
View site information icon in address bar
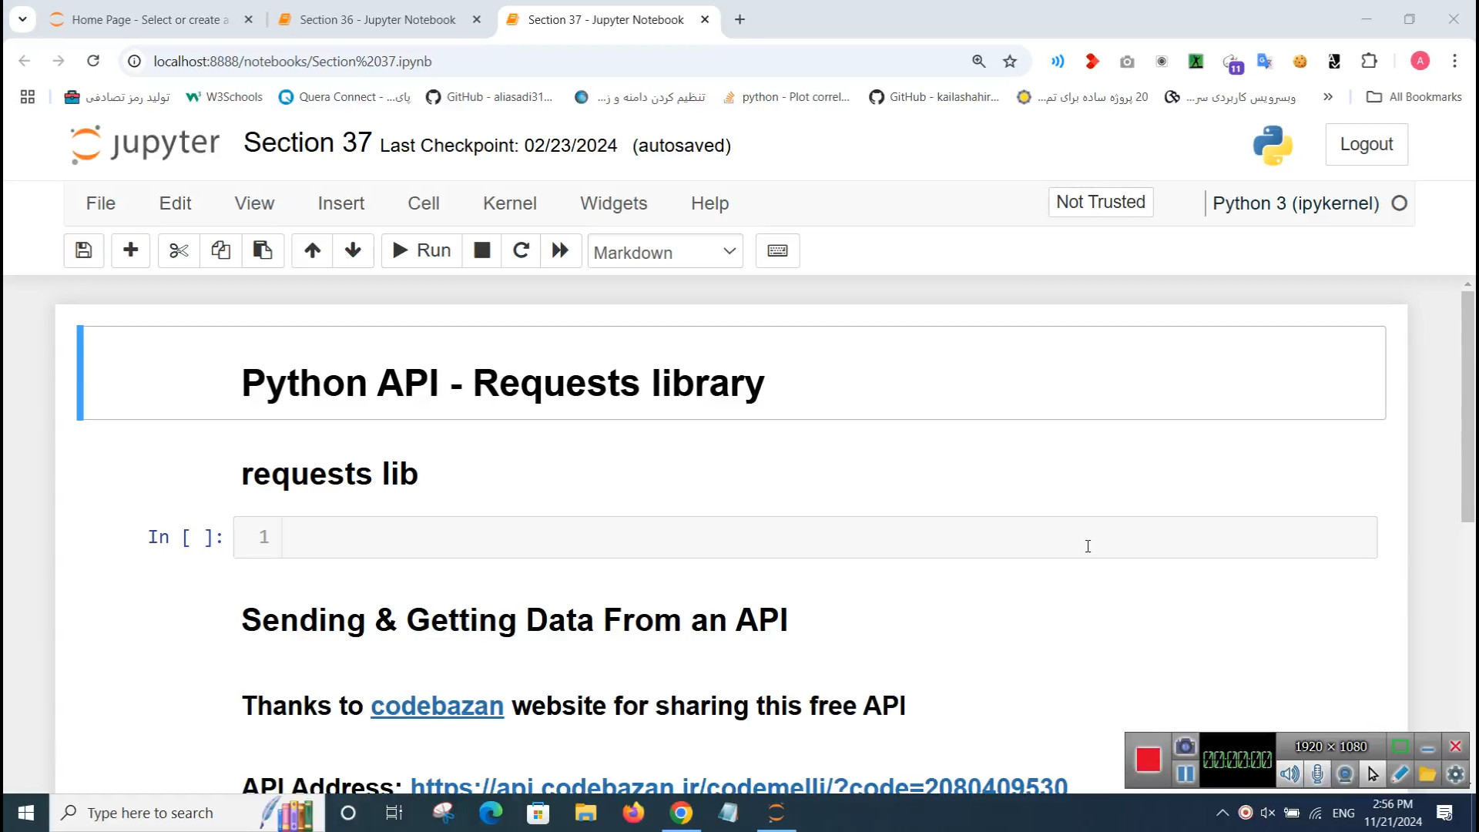(x=134, y=61)
